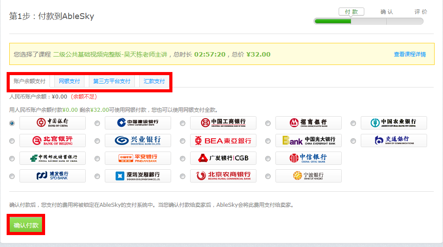Click the duration 02:57:20 text
Viewport: 443px width, 247px height.
(210, 54)
